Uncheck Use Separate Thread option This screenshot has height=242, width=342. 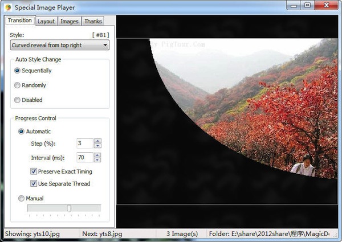34,183
